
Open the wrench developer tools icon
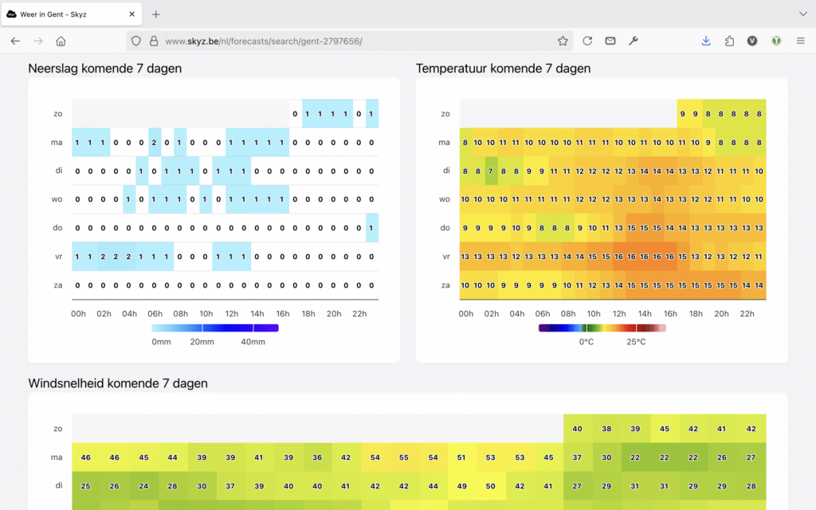[634, 41]
